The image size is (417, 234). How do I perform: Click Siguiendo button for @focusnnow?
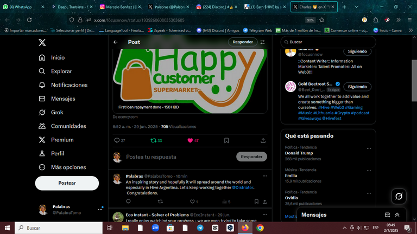coord(357,51)
